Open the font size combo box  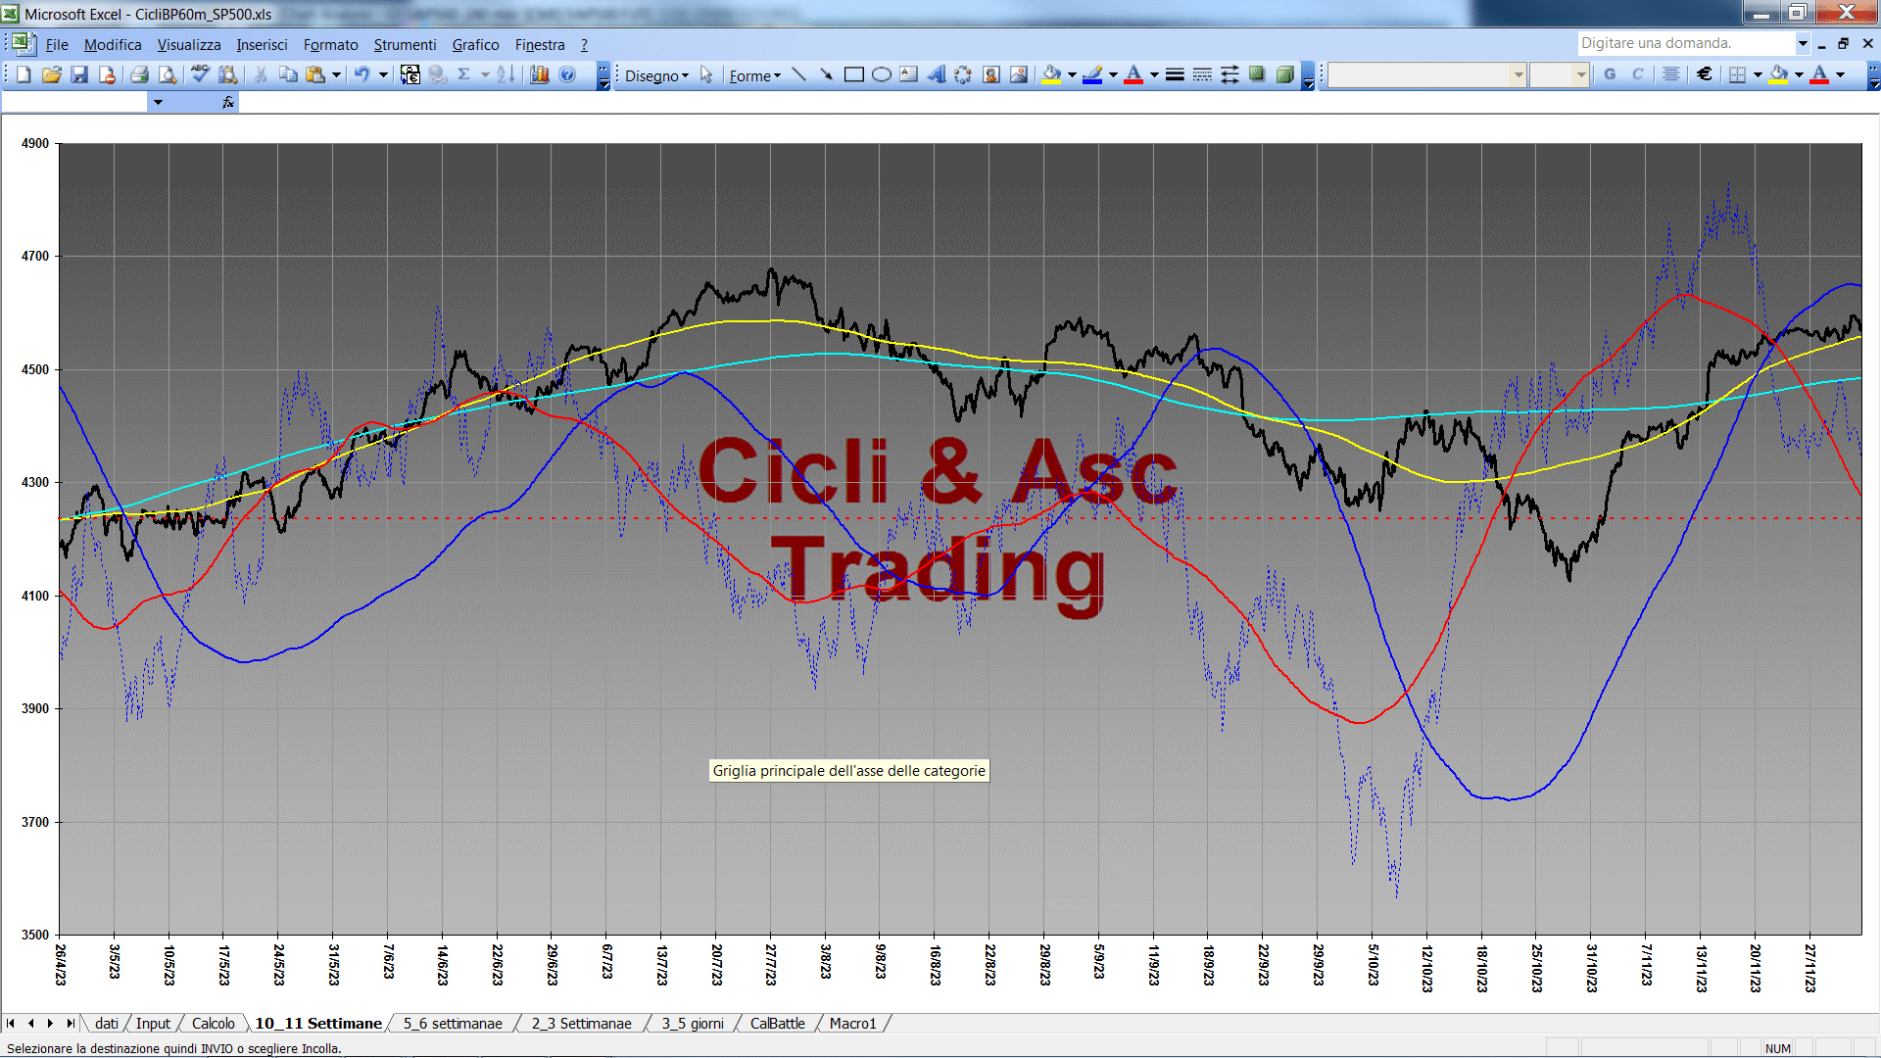pyautogui.click(x=1559, y=74)
